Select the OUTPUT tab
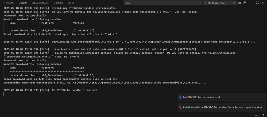Viewport: 267px width, 117px height. tap(23, 3)
